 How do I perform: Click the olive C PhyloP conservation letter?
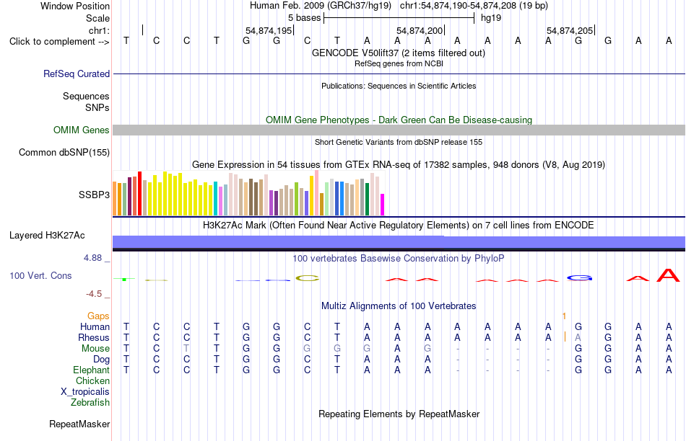coord(307,278)
